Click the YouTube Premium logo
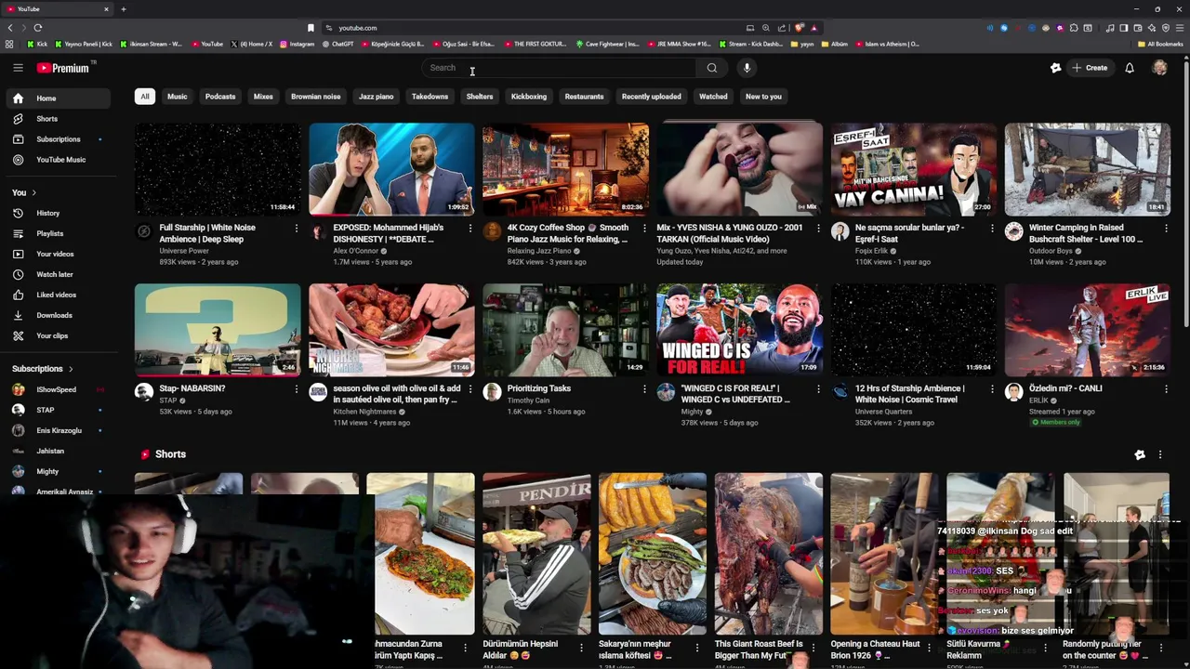Image resolution: width=1190 pixels, height=669 pixels. pyautogui.click(x=63, y=68)
